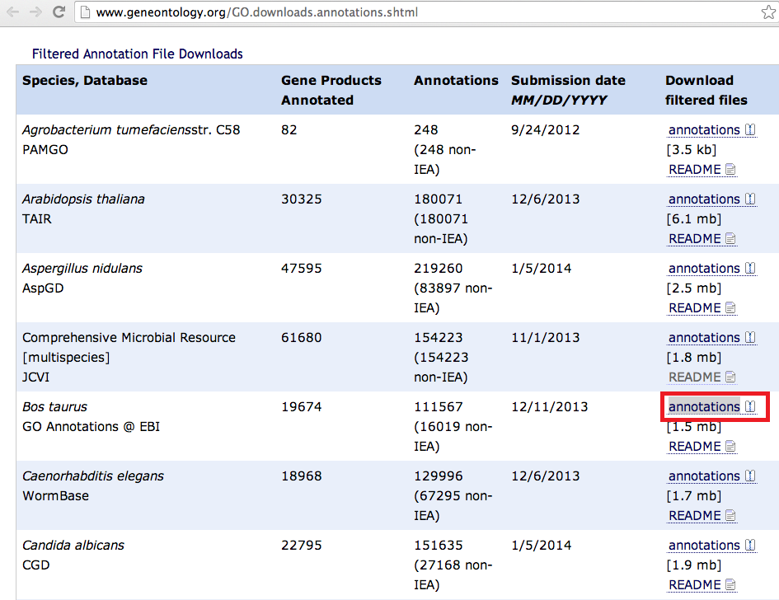Click the document icon beside Arabidopsis README
Image resolution: width=779 pixels, height=600 pixels.
click(x=730, y=239)
